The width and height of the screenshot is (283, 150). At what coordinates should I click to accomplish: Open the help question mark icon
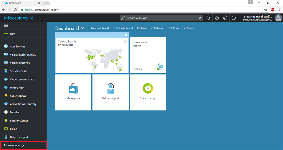[234, 18]
